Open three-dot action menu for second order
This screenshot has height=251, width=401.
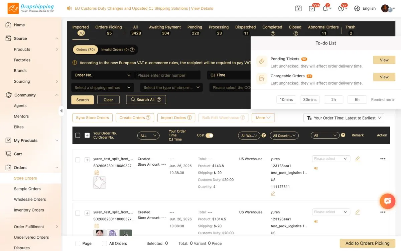383,212
